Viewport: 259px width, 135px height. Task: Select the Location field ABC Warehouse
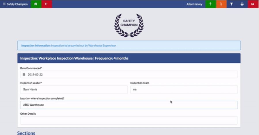point(129,105)
